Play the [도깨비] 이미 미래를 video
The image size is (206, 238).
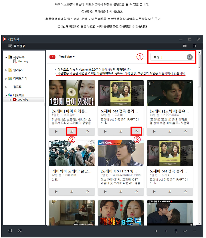(56, 132)
